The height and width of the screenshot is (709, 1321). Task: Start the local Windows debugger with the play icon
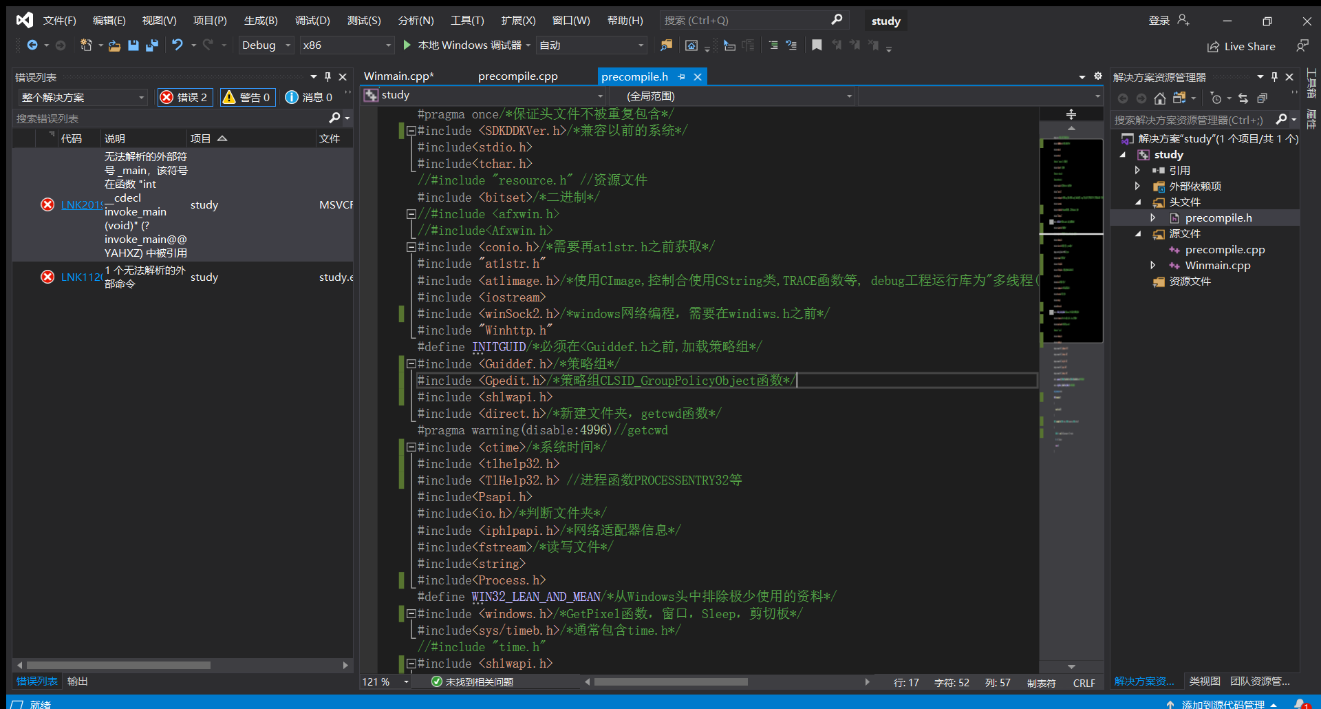407,45
